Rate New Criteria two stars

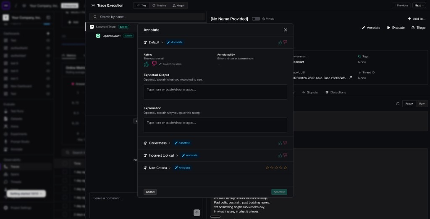tap(272, 167)
